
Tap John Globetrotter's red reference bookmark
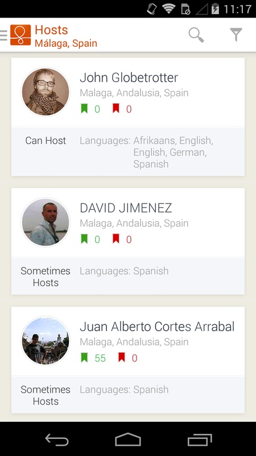(116, 108)
